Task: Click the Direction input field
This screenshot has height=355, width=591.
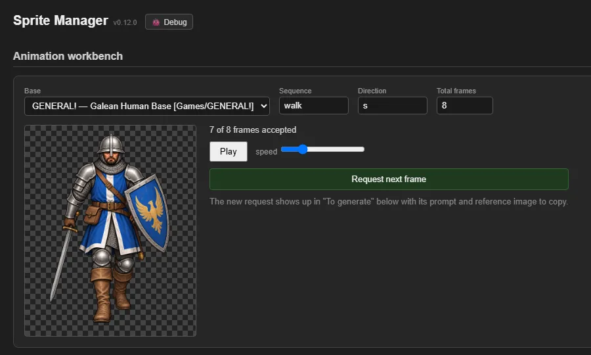Action: click(393, 106)
